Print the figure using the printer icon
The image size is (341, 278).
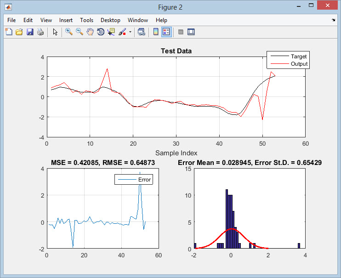pos(40,32)
